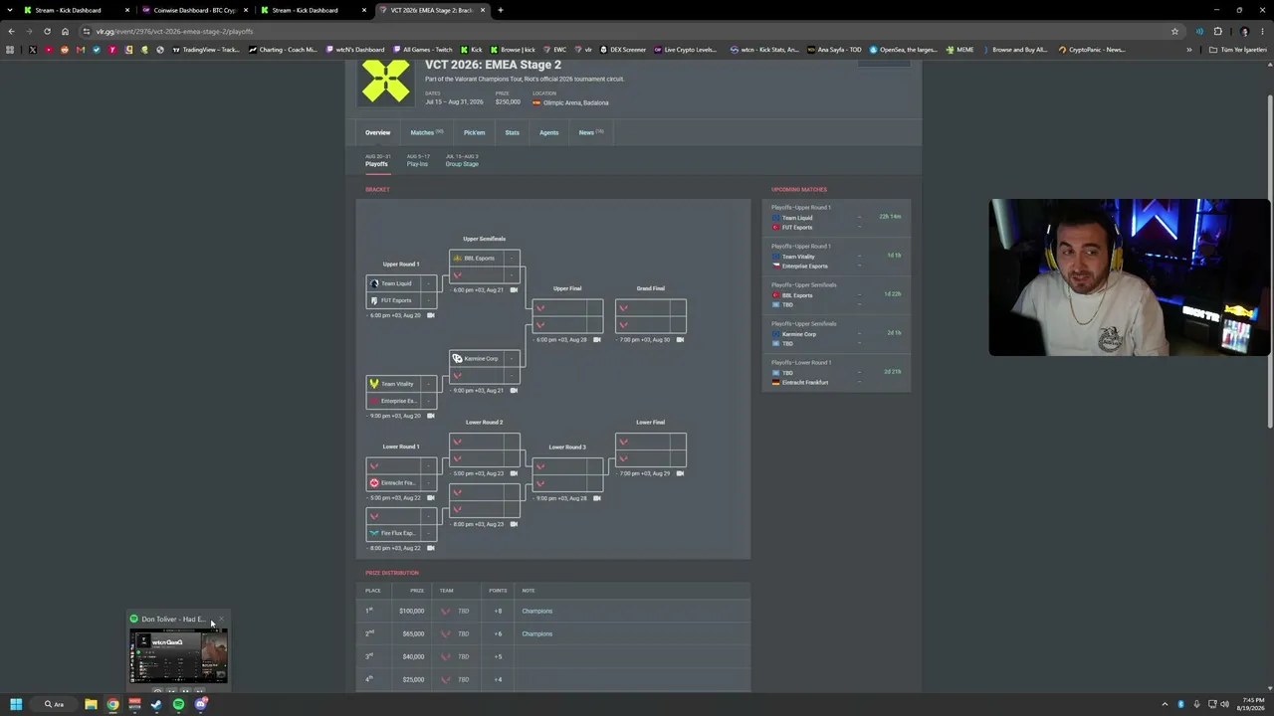
Task: Open the Agents tab
Action: (548, 132)
